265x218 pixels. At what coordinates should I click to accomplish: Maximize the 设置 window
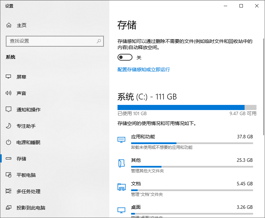point(241,6)
